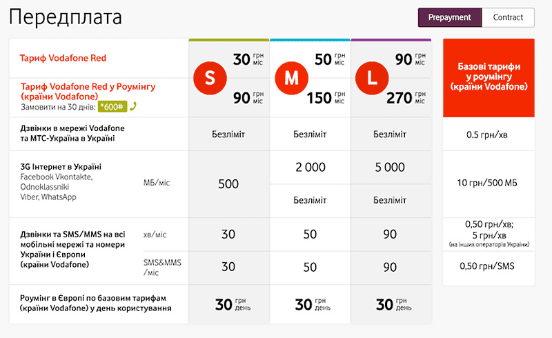The width and height of the screenshot is (552, 338).
Task: Switch to the Contract tab
Action: coord(508,17)
